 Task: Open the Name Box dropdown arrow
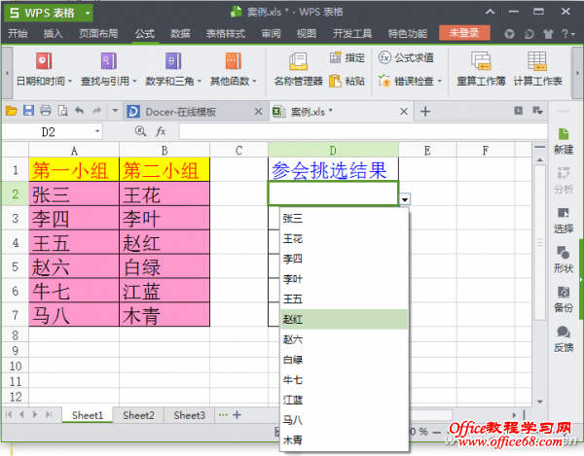point(97,130)
